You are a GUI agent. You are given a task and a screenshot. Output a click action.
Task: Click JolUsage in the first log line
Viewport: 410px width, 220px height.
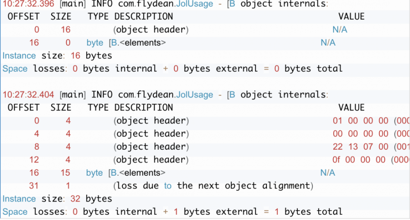194,4
